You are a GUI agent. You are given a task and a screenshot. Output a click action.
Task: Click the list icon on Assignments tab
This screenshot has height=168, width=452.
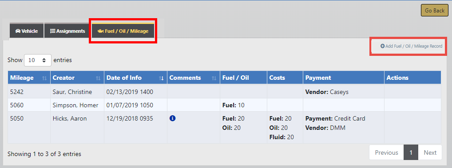(x=53, y=31)
